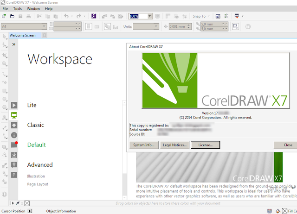Choose the Lite workspace
The height and width of the screenshot is (214, 297).
[x=32, y=105]
